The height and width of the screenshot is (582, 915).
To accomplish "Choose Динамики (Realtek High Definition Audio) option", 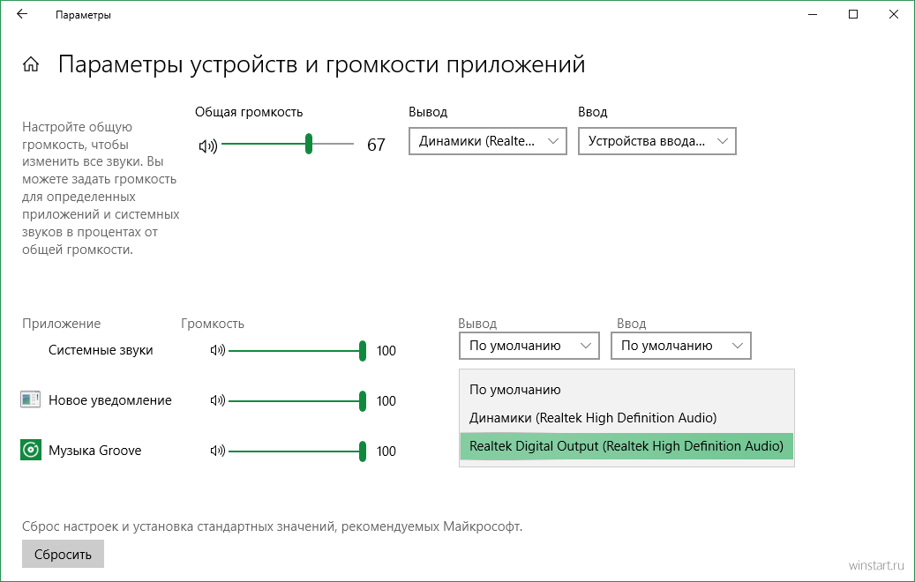I will (x=626, y=418).
